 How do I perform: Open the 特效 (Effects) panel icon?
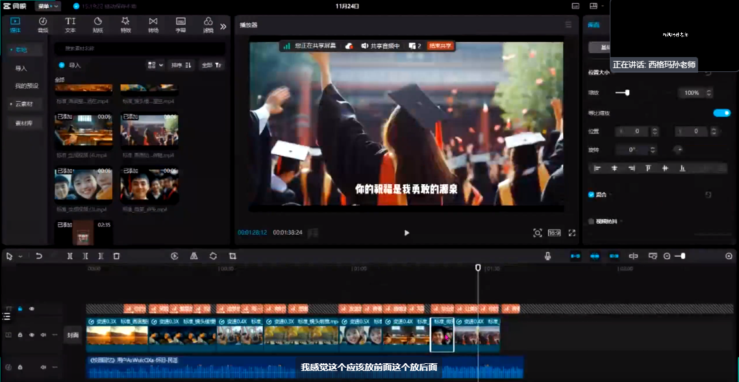tap(125, 25)
